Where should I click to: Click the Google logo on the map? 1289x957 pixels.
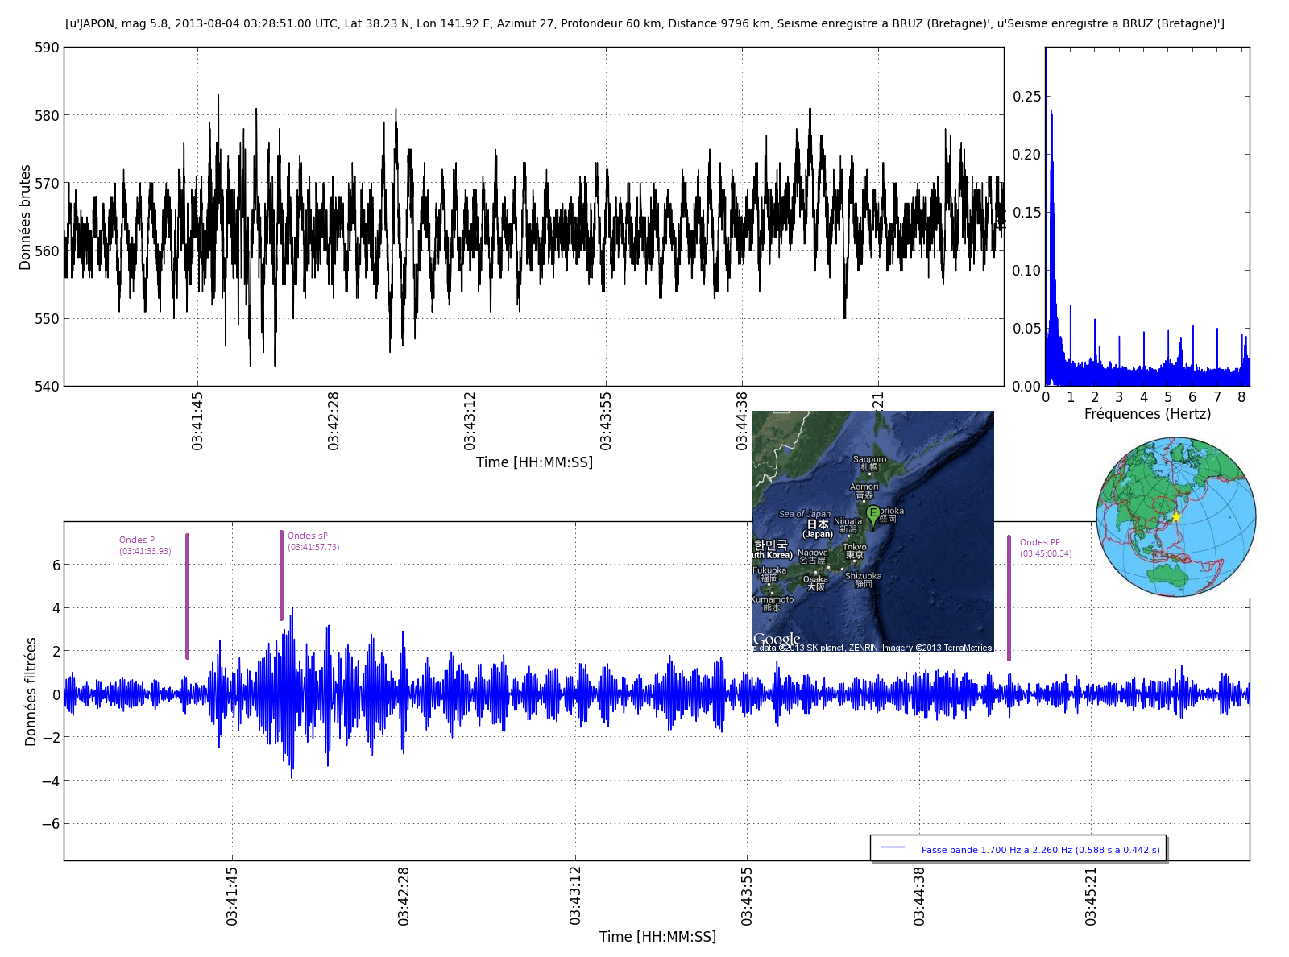(777, 639)
